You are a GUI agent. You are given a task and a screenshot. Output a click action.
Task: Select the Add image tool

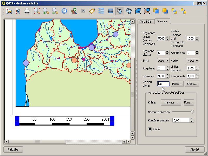[83, 11]
